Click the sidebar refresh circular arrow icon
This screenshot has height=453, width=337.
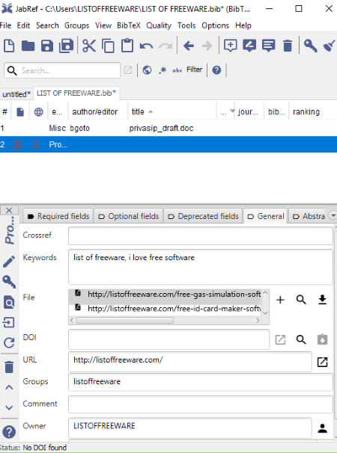[9, 343]
